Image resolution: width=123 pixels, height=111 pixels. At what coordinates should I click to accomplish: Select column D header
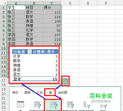[x=70, y=3]
